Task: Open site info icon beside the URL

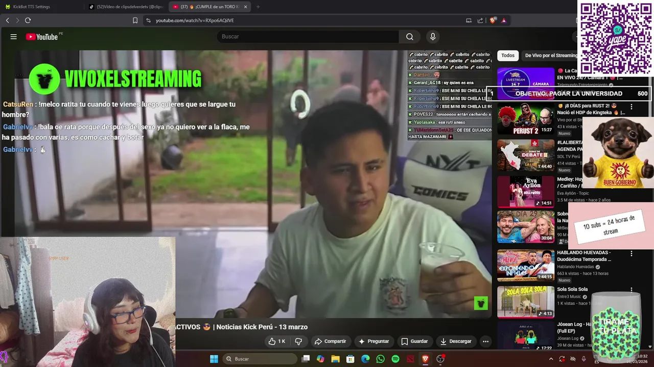Action: click(148, 20)
